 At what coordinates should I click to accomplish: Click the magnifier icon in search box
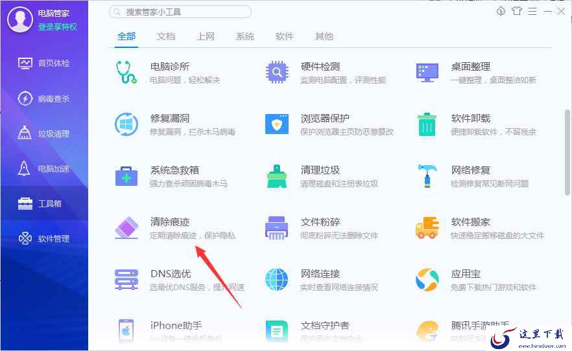coord(117,12)
